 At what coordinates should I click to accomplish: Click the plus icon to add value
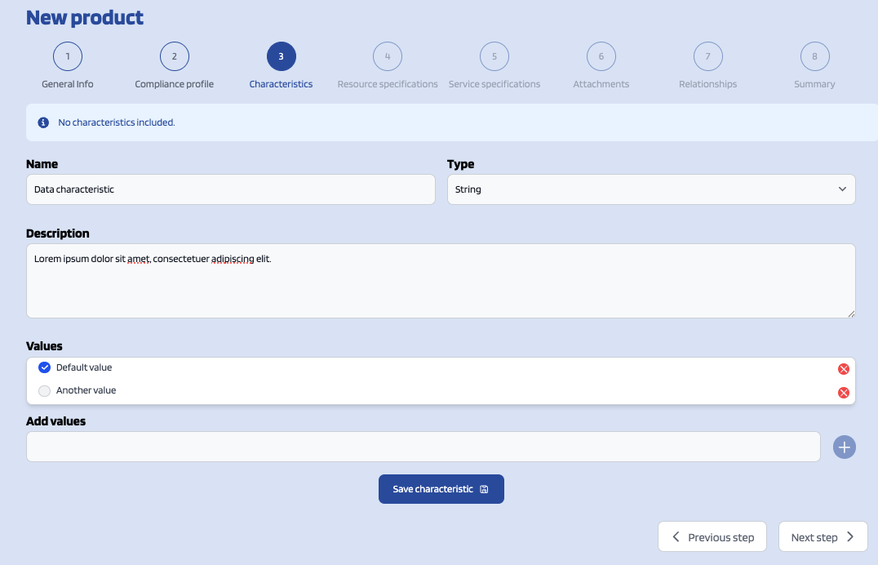click(844, 447)
